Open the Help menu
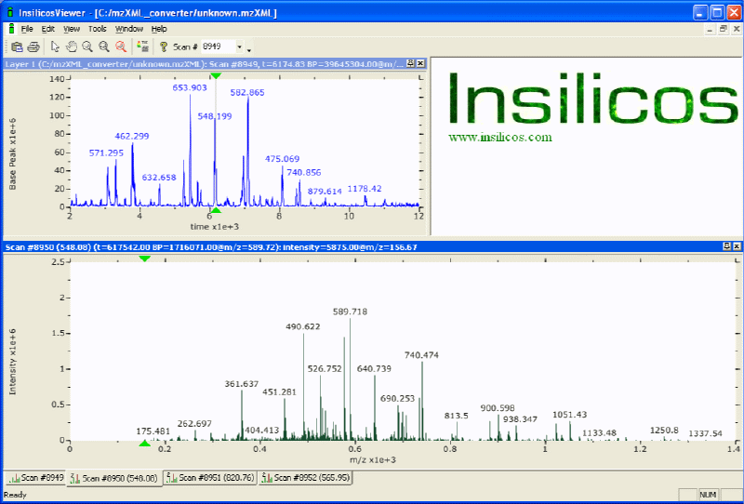 tap(159, 29)
